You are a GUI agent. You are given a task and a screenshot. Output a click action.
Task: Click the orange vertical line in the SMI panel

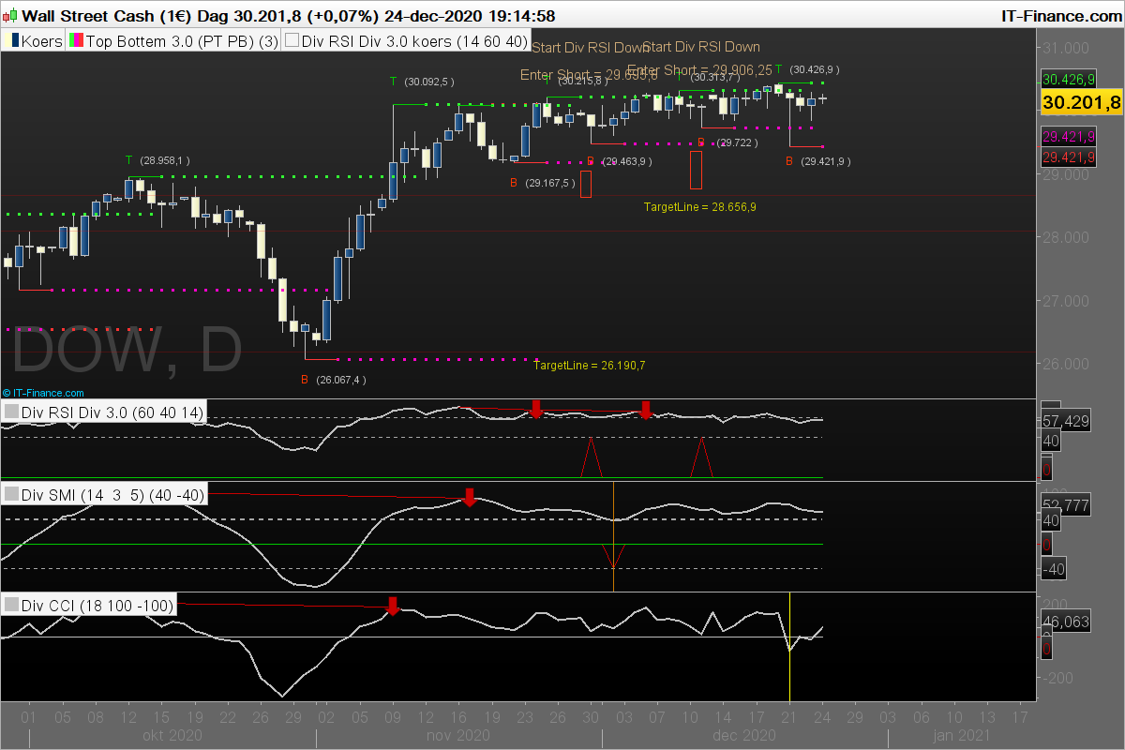pyautogui.click(x=613, y=536)
